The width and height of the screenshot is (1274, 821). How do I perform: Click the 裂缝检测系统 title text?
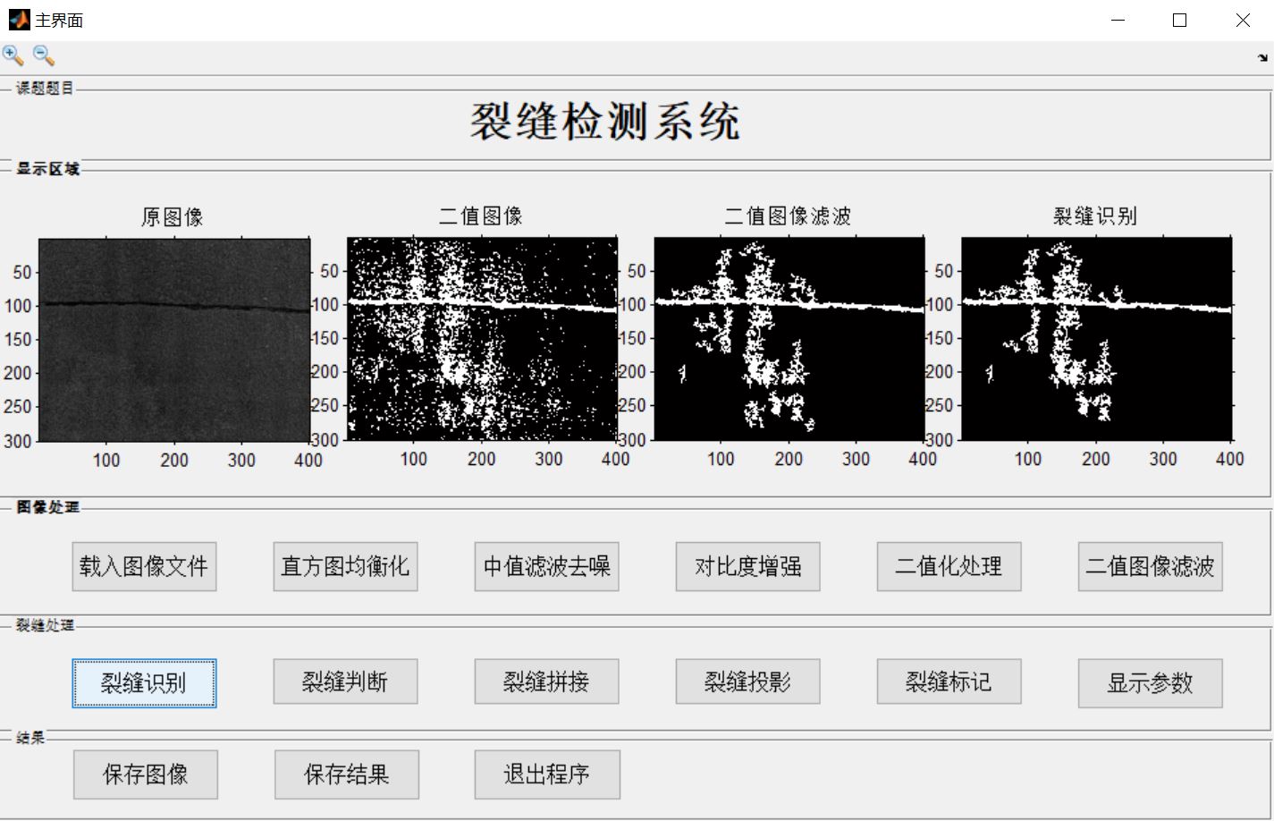click(605, 121)
